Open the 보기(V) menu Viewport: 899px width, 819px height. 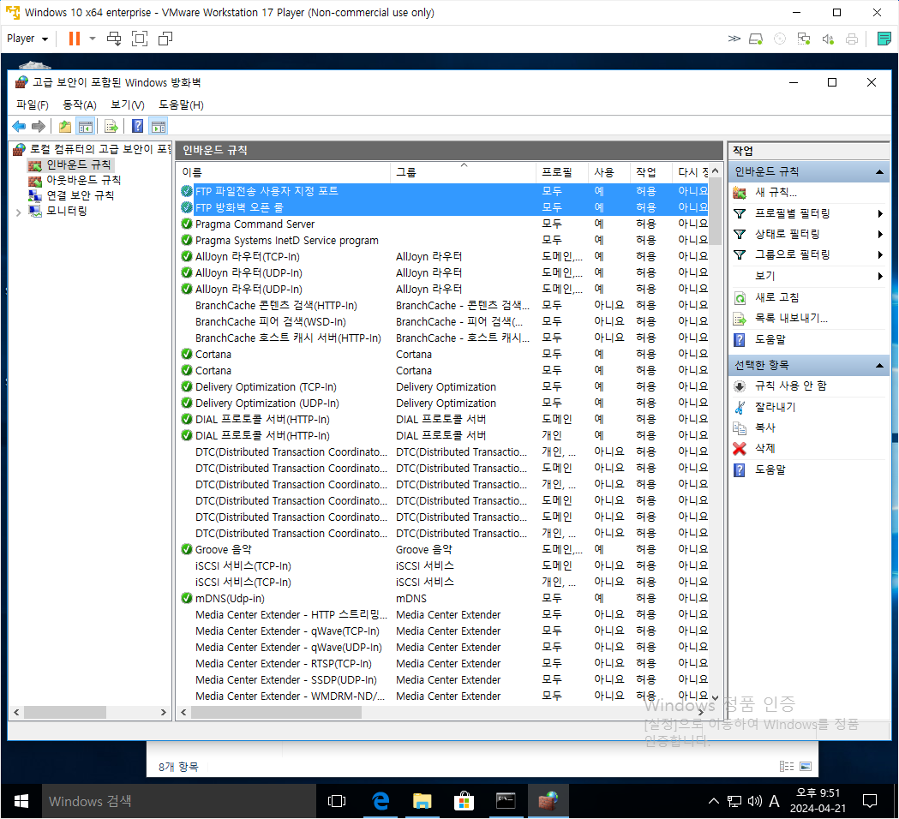click(x=128, y=105)
